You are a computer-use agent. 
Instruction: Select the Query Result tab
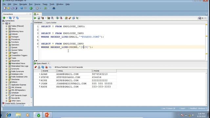tap(42, 63)
